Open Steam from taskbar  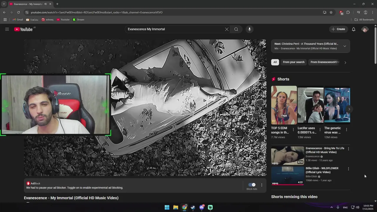pos(193,207)
